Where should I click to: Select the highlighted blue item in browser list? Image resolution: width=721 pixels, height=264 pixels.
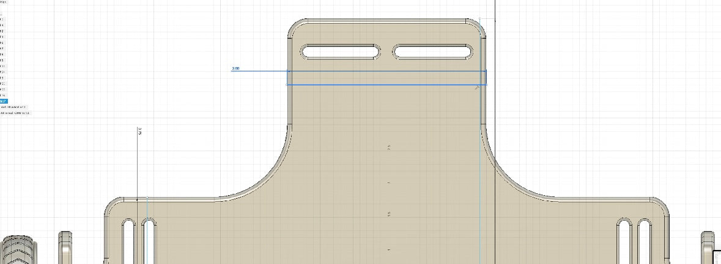3,101
